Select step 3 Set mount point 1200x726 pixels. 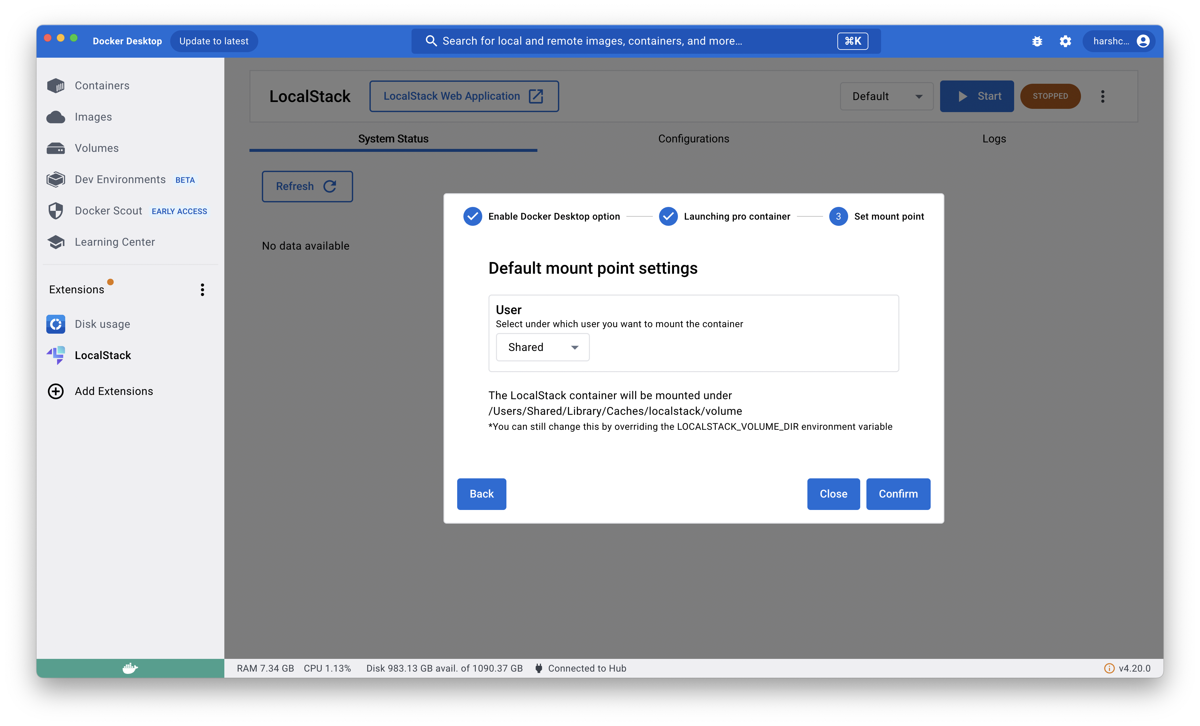[838, 217]
